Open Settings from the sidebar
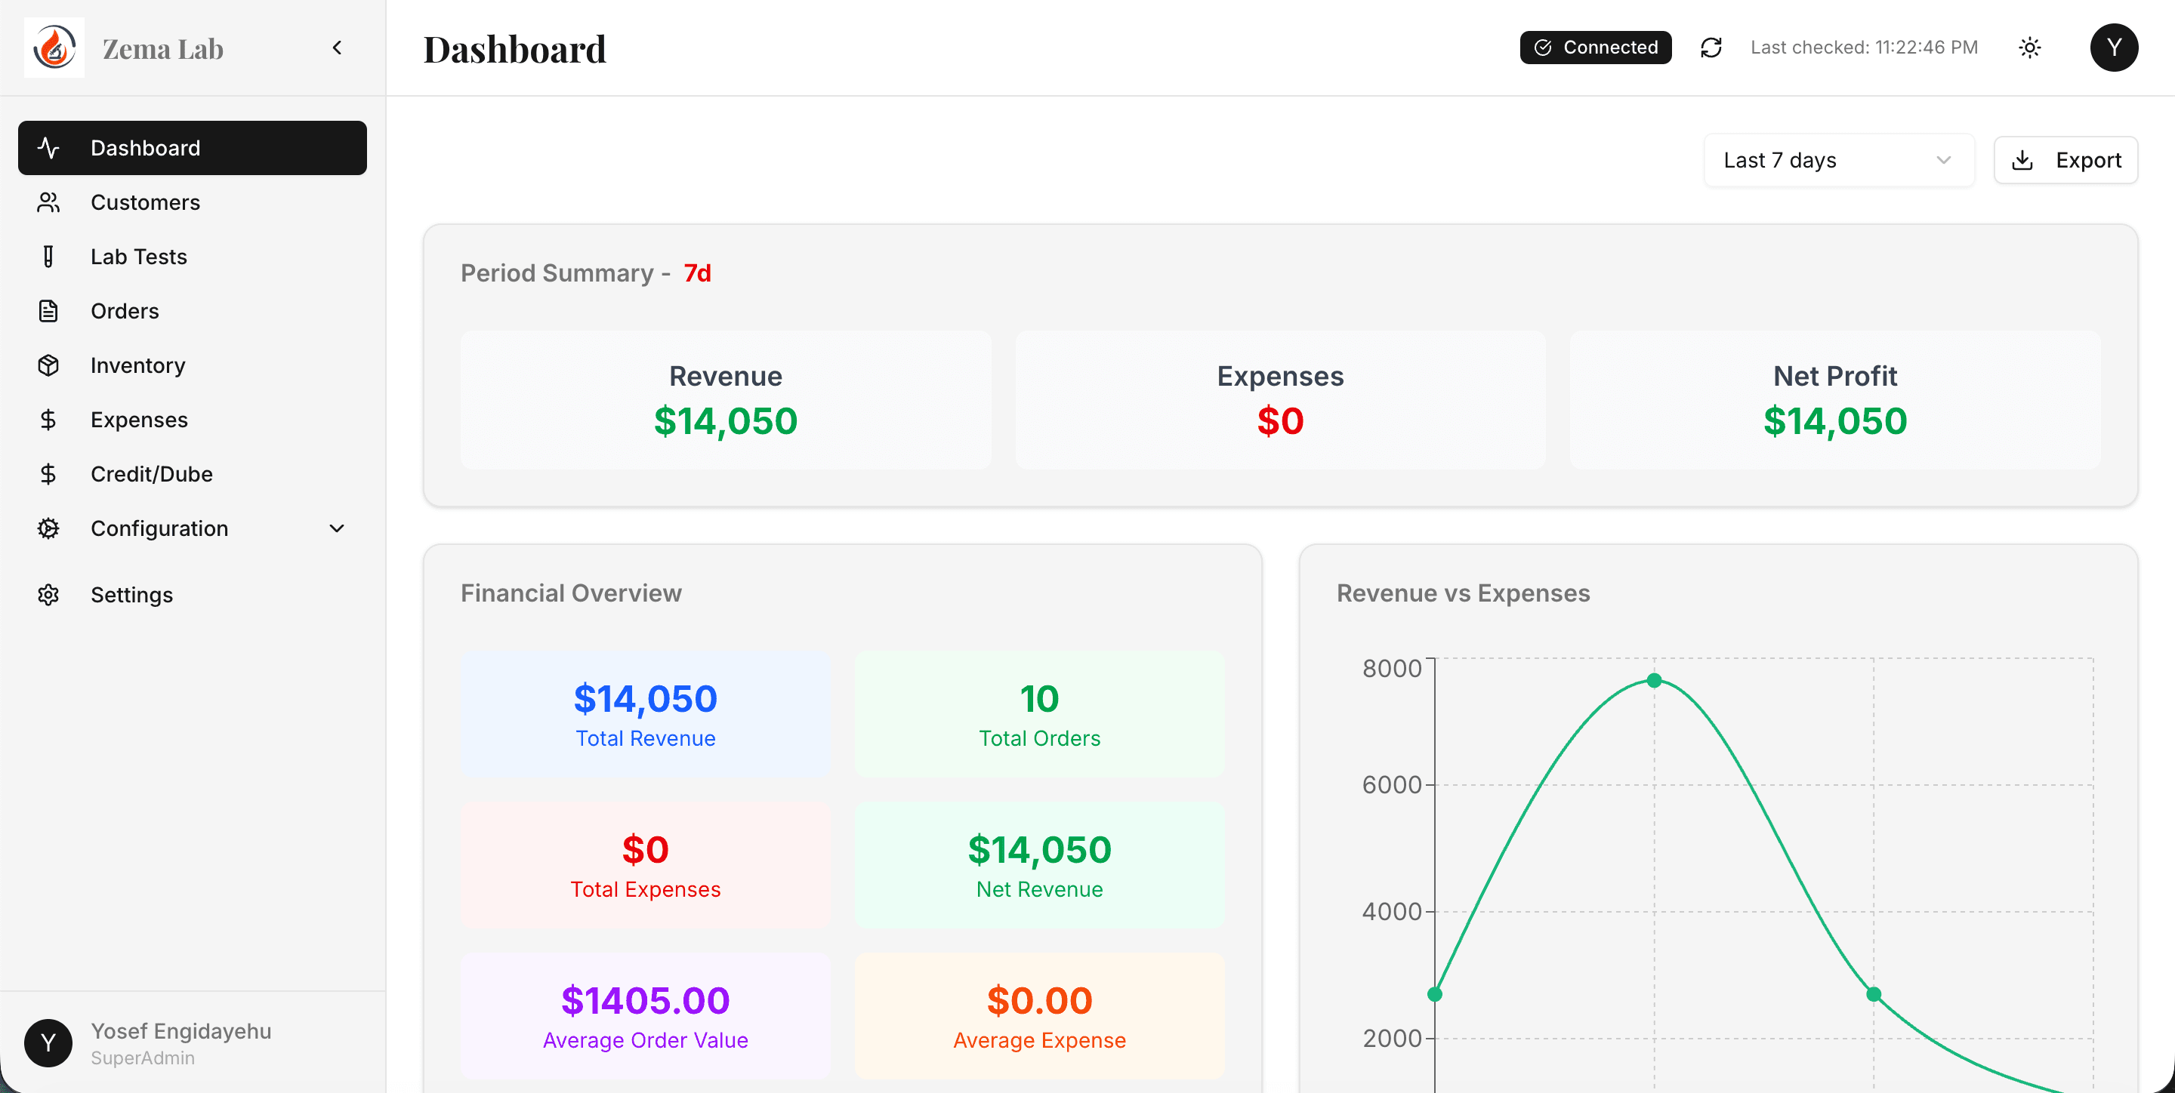2175x1093 pixels. click(x=193, y=595)
